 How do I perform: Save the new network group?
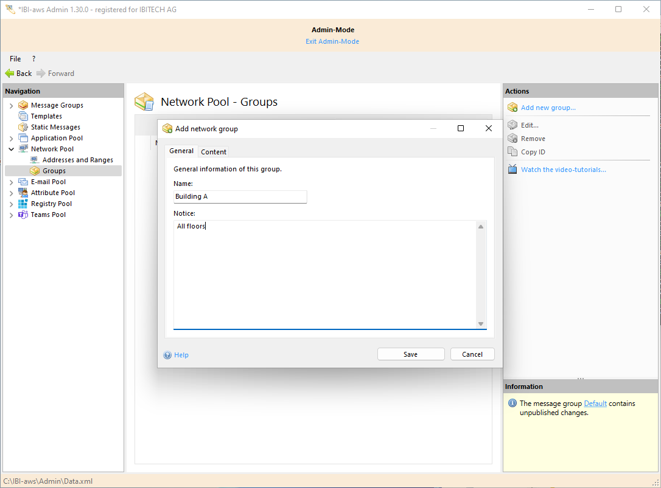[x=411, y=354]
